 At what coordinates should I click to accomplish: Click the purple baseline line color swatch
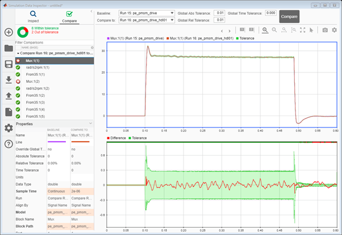(x=56, y=142)
